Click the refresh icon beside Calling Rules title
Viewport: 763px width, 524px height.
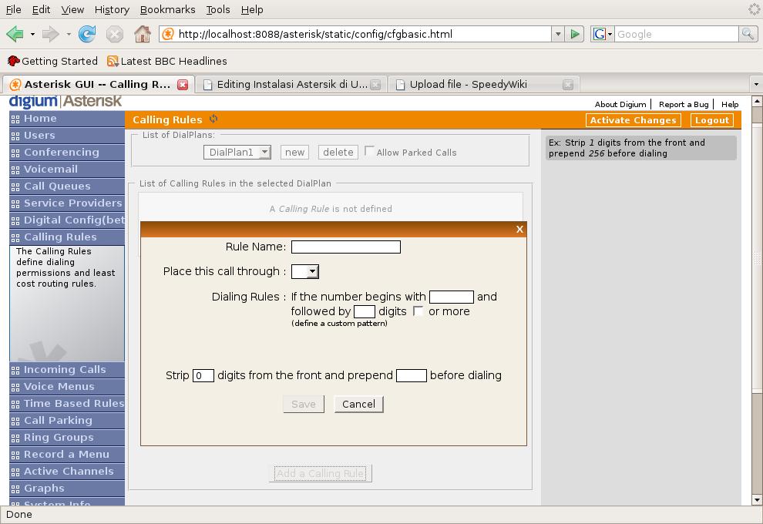(x=213, y=119)
